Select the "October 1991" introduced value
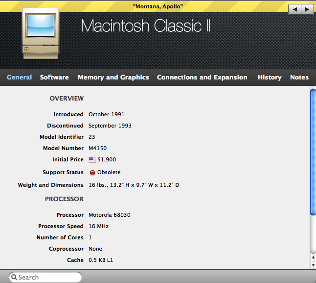Screen dimensions: 316x283 tap(107, 114)
